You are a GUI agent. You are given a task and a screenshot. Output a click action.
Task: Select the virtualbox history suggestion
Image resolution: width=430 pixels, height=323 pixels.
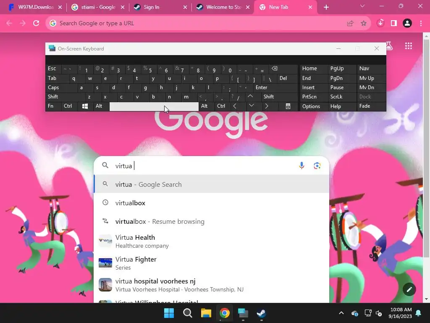click(212, 203)
